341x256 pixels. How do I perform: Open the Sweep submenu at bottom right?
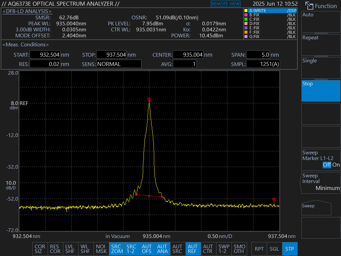(316, 208)
